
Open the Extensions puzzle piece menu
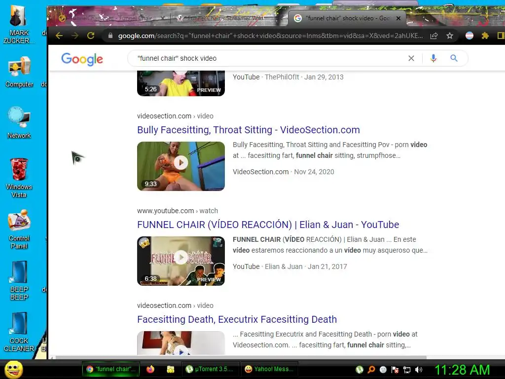click(485, 36)
